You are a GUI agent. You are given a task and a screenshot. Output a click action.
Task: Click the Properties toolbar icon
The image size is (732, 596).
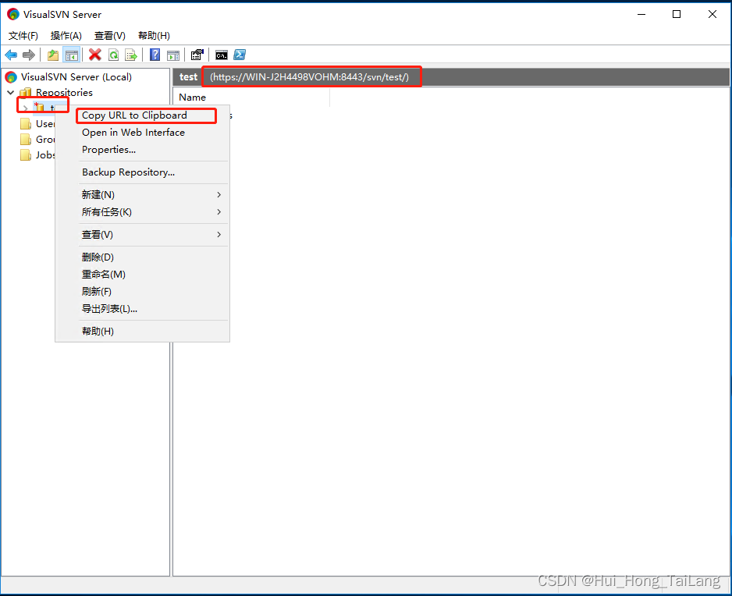197,55
